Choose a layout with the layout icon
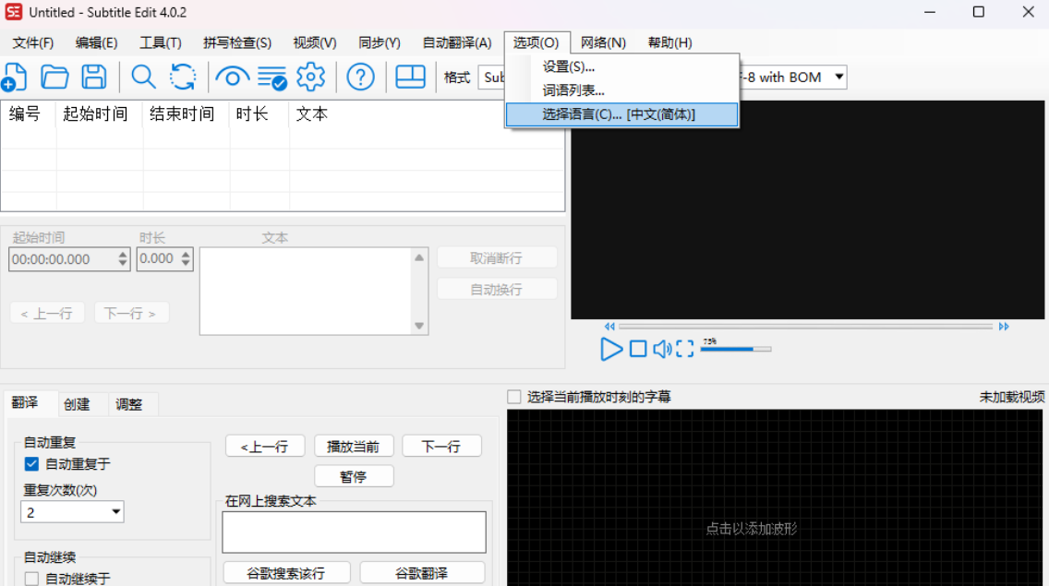 coord(409,78)
